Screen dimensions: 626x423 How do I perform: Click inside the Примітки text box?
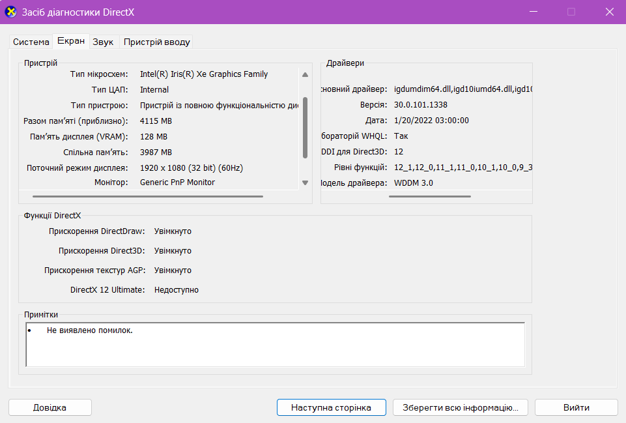click(x=275, y=344)
